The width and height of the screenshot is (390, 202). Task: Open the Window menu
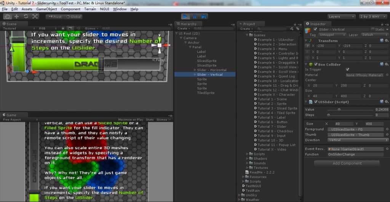[x=120, y=9]
